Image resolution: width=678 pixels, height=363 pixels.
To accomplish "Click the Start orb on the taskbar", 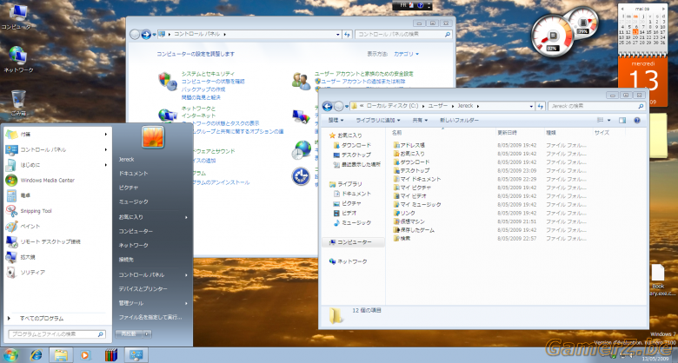I will 10,355.
